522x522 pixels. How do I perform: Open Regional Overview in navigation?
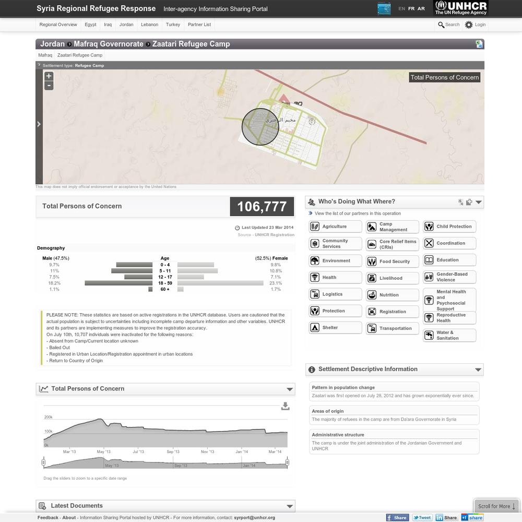coord(58,25)
